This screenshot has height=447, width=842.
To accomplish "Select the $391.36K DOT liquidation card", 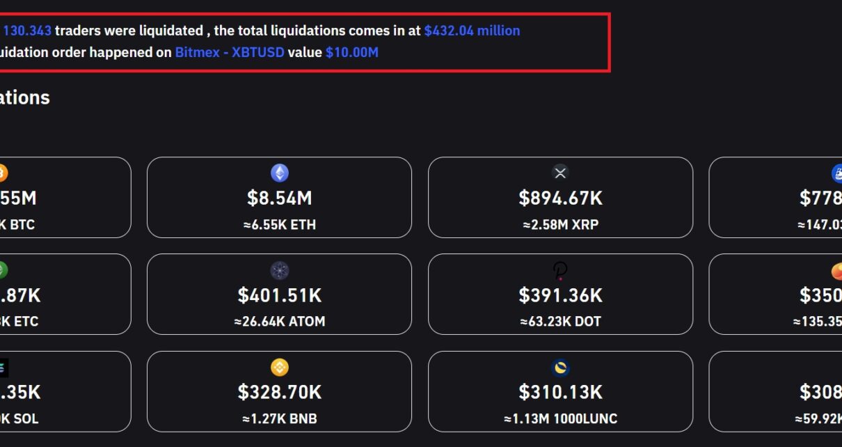I will point(560,295).
